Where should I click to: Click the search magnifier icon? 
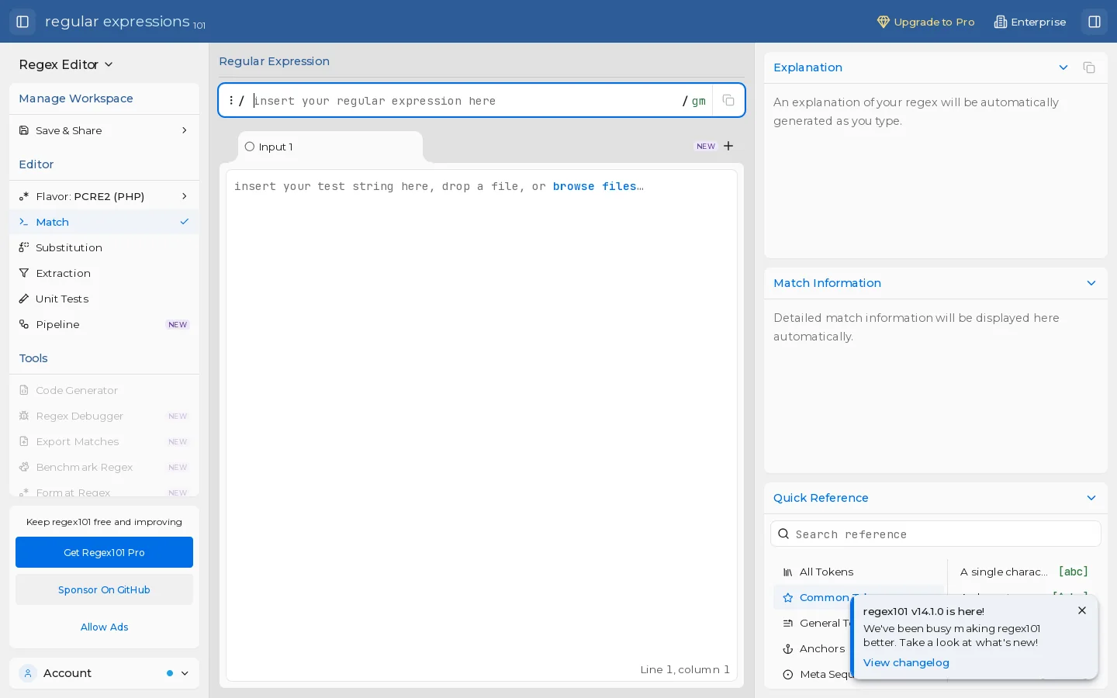click(783, 534)
